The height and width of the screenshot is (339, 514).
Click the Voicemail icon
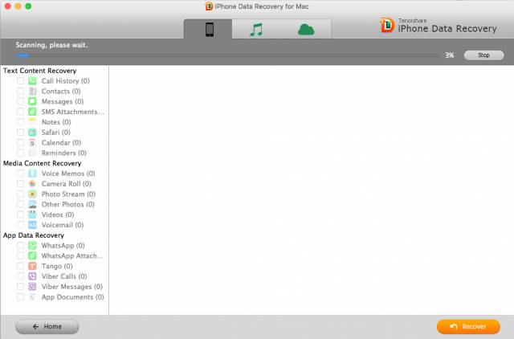(x=32, y=225)
